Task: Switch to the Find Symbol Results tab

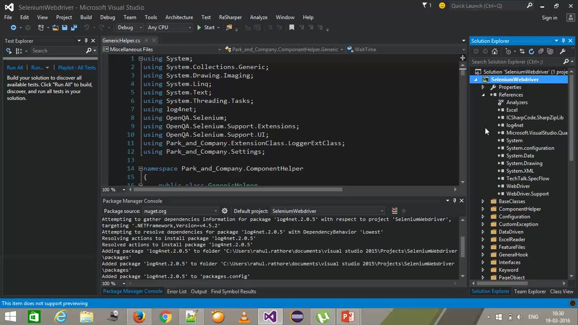Action: (x=233, y=291)
